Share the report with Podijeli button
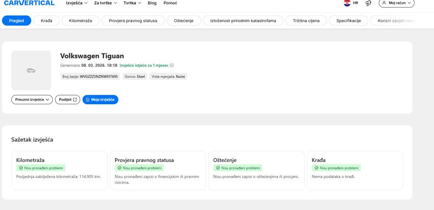The height and width of the screenshot is (210, 434). point(67,99)
